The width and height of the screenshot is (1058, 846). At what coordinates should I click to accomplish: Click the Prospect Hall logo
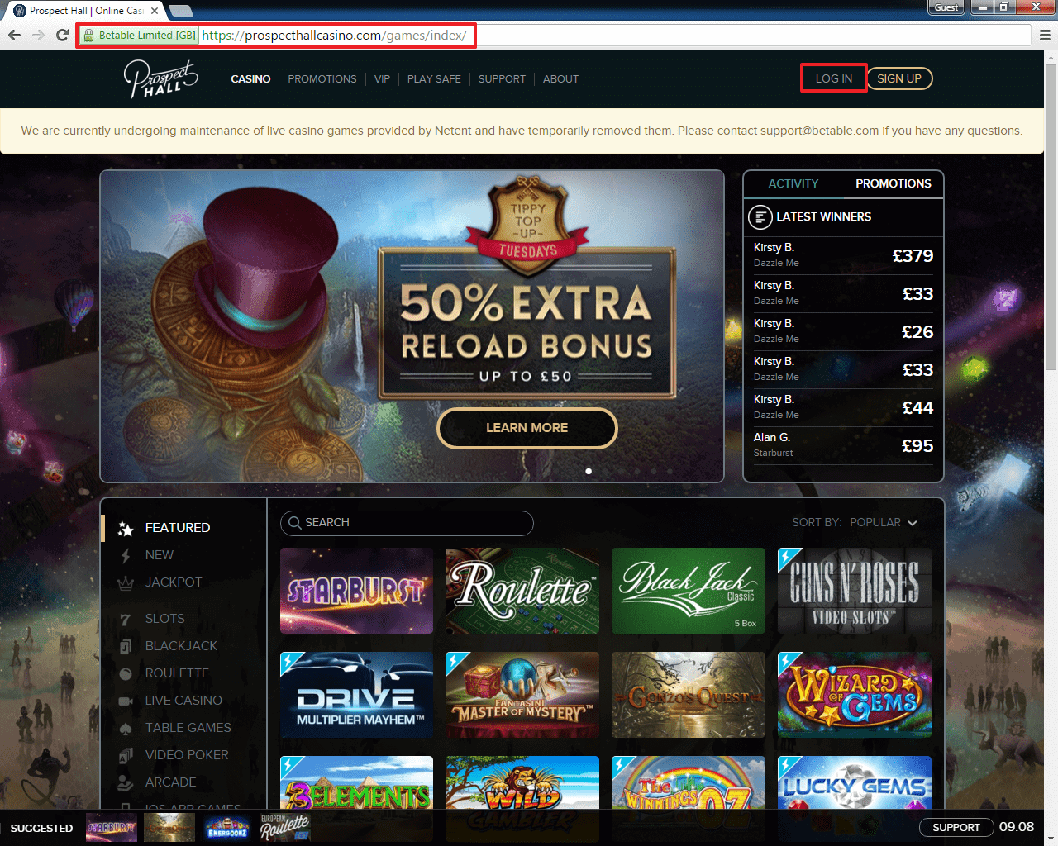(x=161, y=79)
